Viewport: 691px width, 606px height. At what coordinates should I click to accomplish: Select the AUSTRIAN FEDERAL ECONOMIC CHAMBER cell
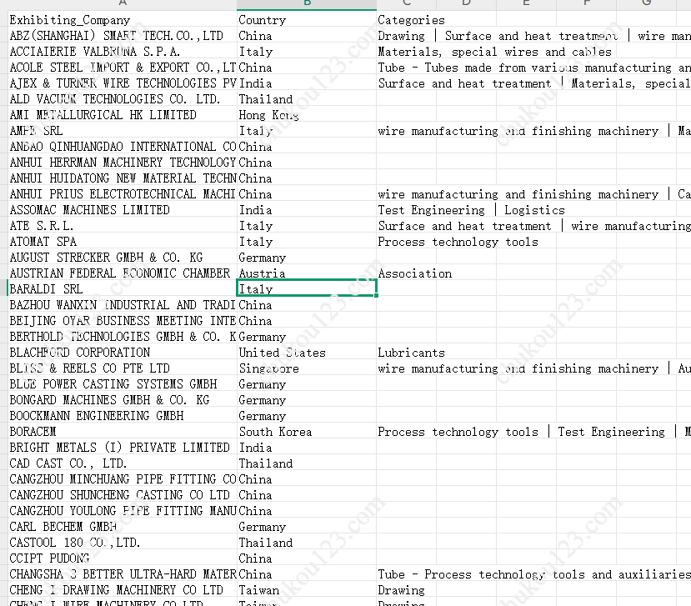point(122,273)
